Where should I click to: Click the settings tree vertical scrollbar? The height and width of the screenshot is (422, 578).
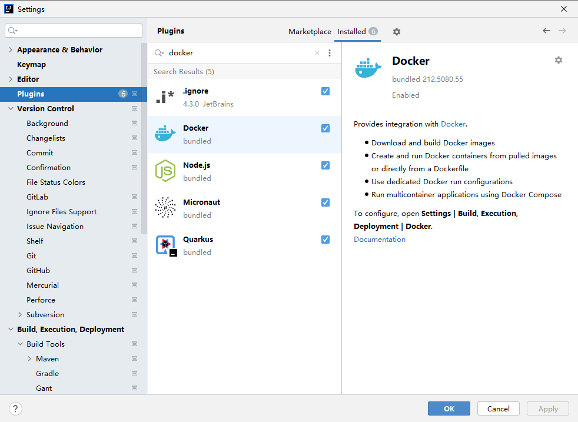tap(144, 138)
